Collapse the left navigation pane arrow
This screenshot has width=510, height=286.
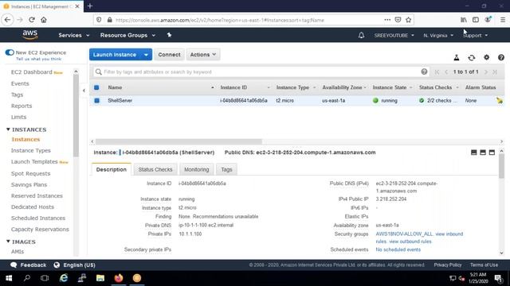click(x=84, y=91)
